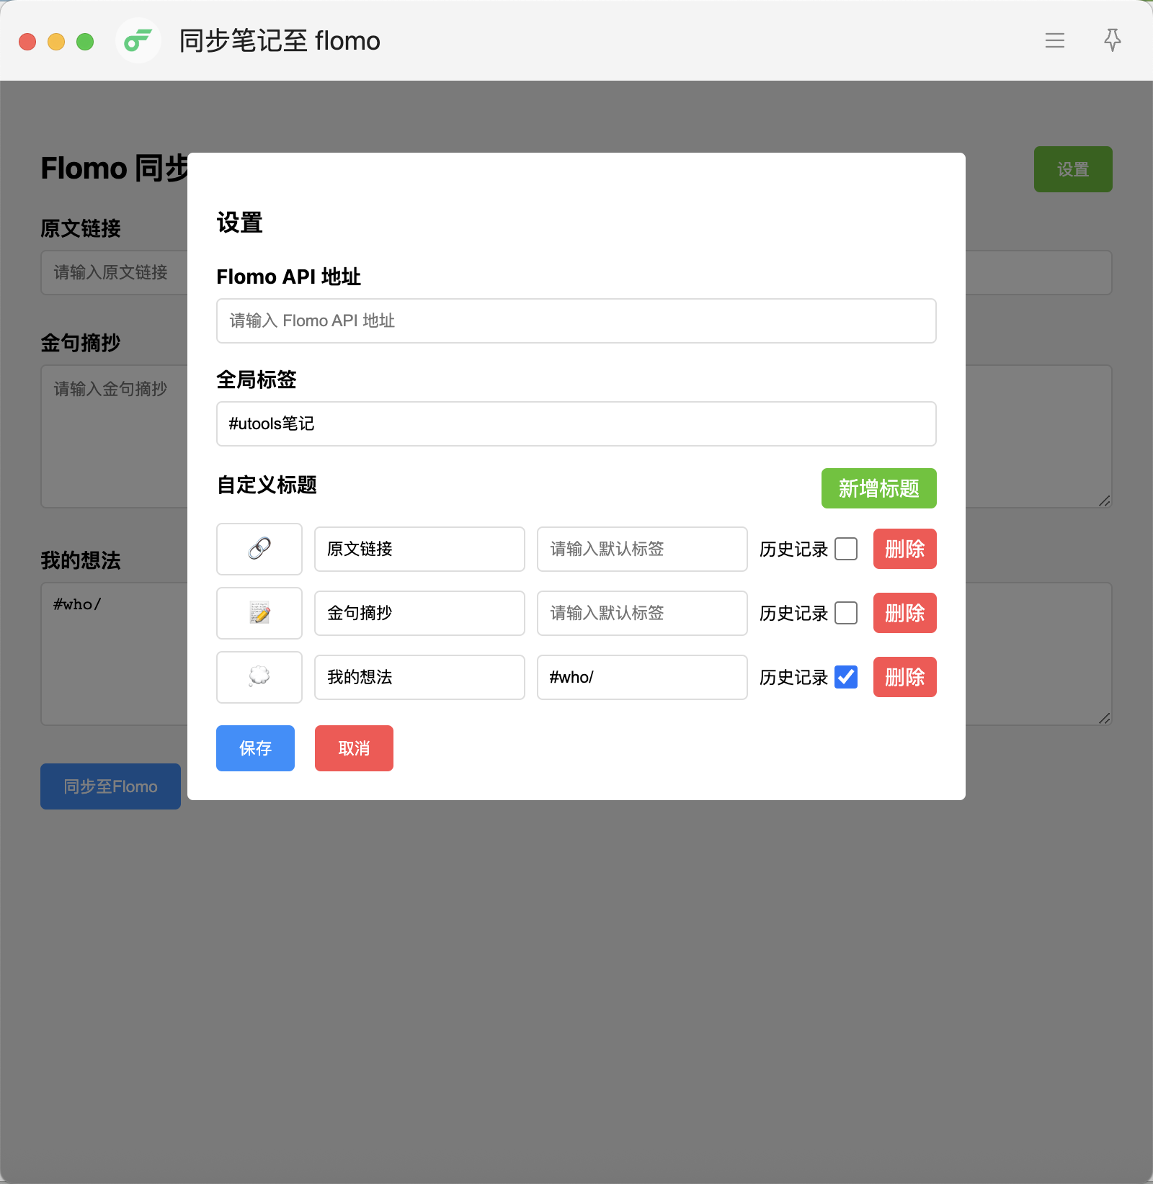Viewport: 1153px width, 1184px height.
Task: Click the 同步至Flomo button
Action: point(110,786)
